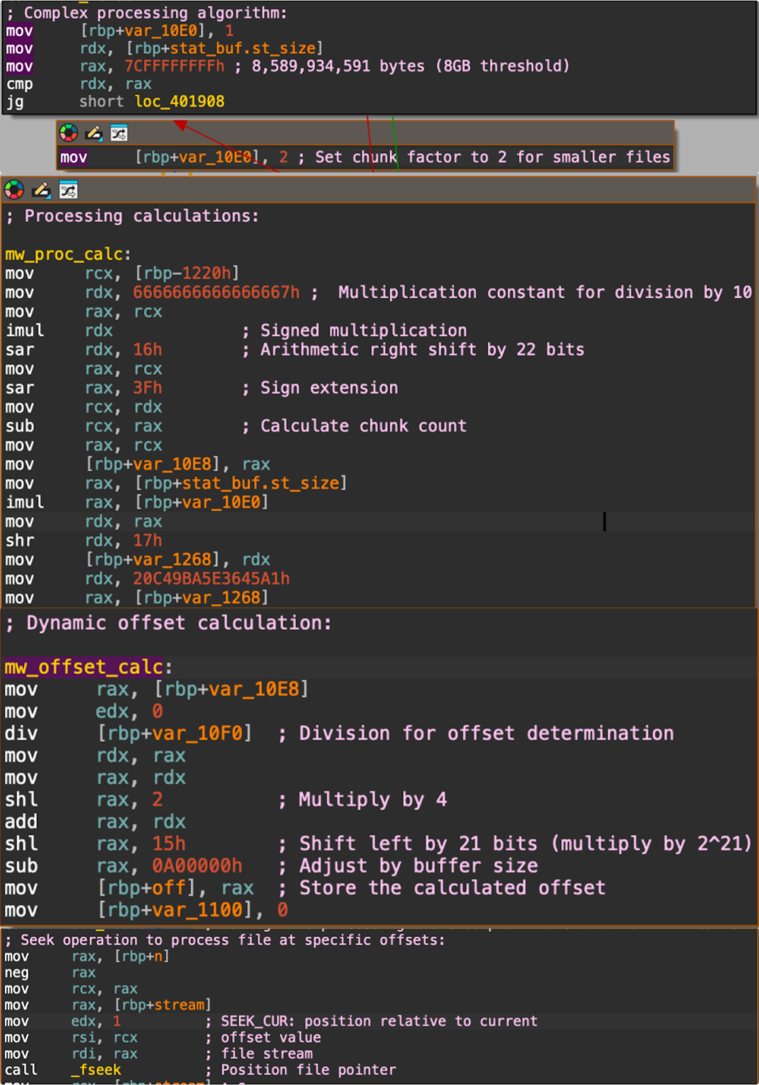Select the highlighted mw_offset_calc label
This screenshot has width=759, height=1085.
[x=84, y=667]
